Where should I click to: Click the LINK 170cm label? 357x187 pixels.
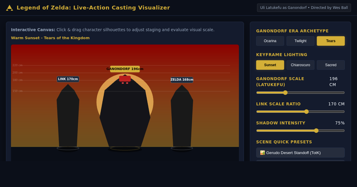68,79
